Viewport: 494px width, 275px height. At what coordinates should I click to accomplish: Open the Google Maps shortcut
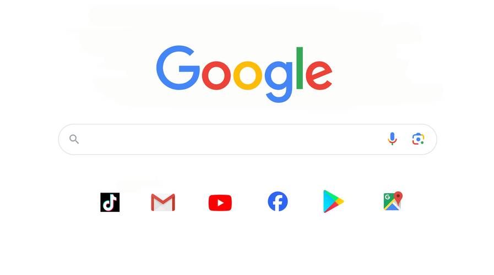pos(393,201)
